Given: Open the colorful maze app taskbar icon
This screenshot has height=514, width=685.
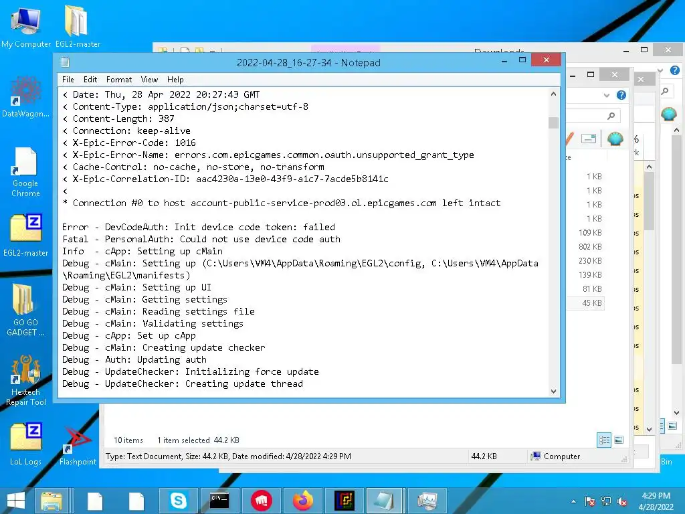Looking at the screenshot, I should (x=345, y=501).
